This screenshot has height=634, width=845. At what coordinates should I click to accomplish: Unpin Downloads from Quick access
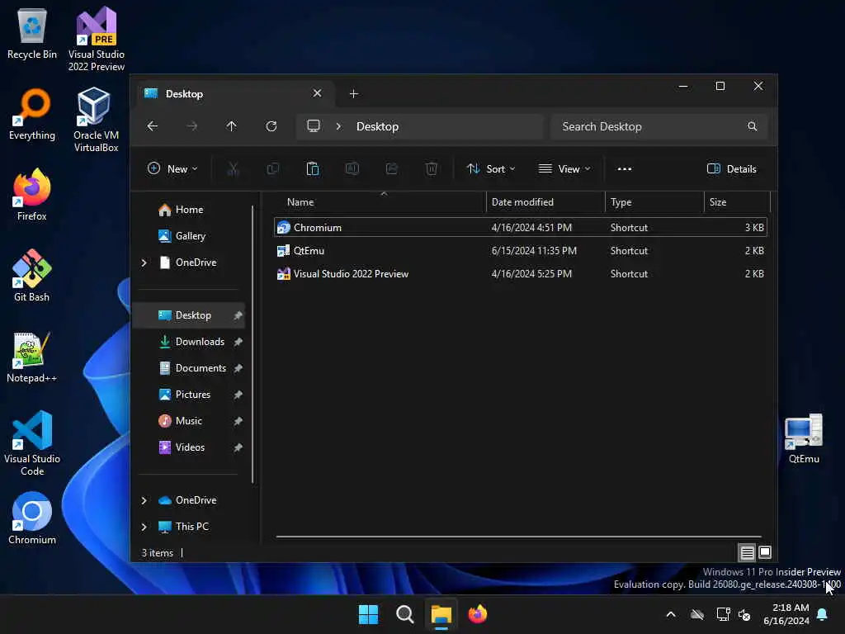[238, 342]
